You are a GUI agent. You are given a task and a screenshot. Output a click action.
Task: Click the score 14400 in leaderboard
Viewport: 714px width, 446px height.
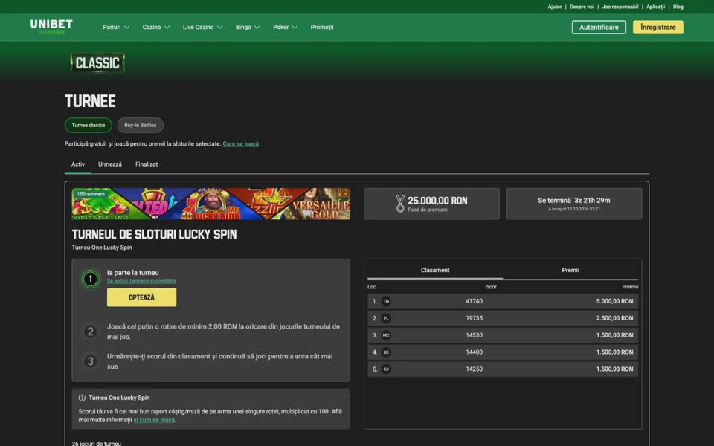coord(474,352)
